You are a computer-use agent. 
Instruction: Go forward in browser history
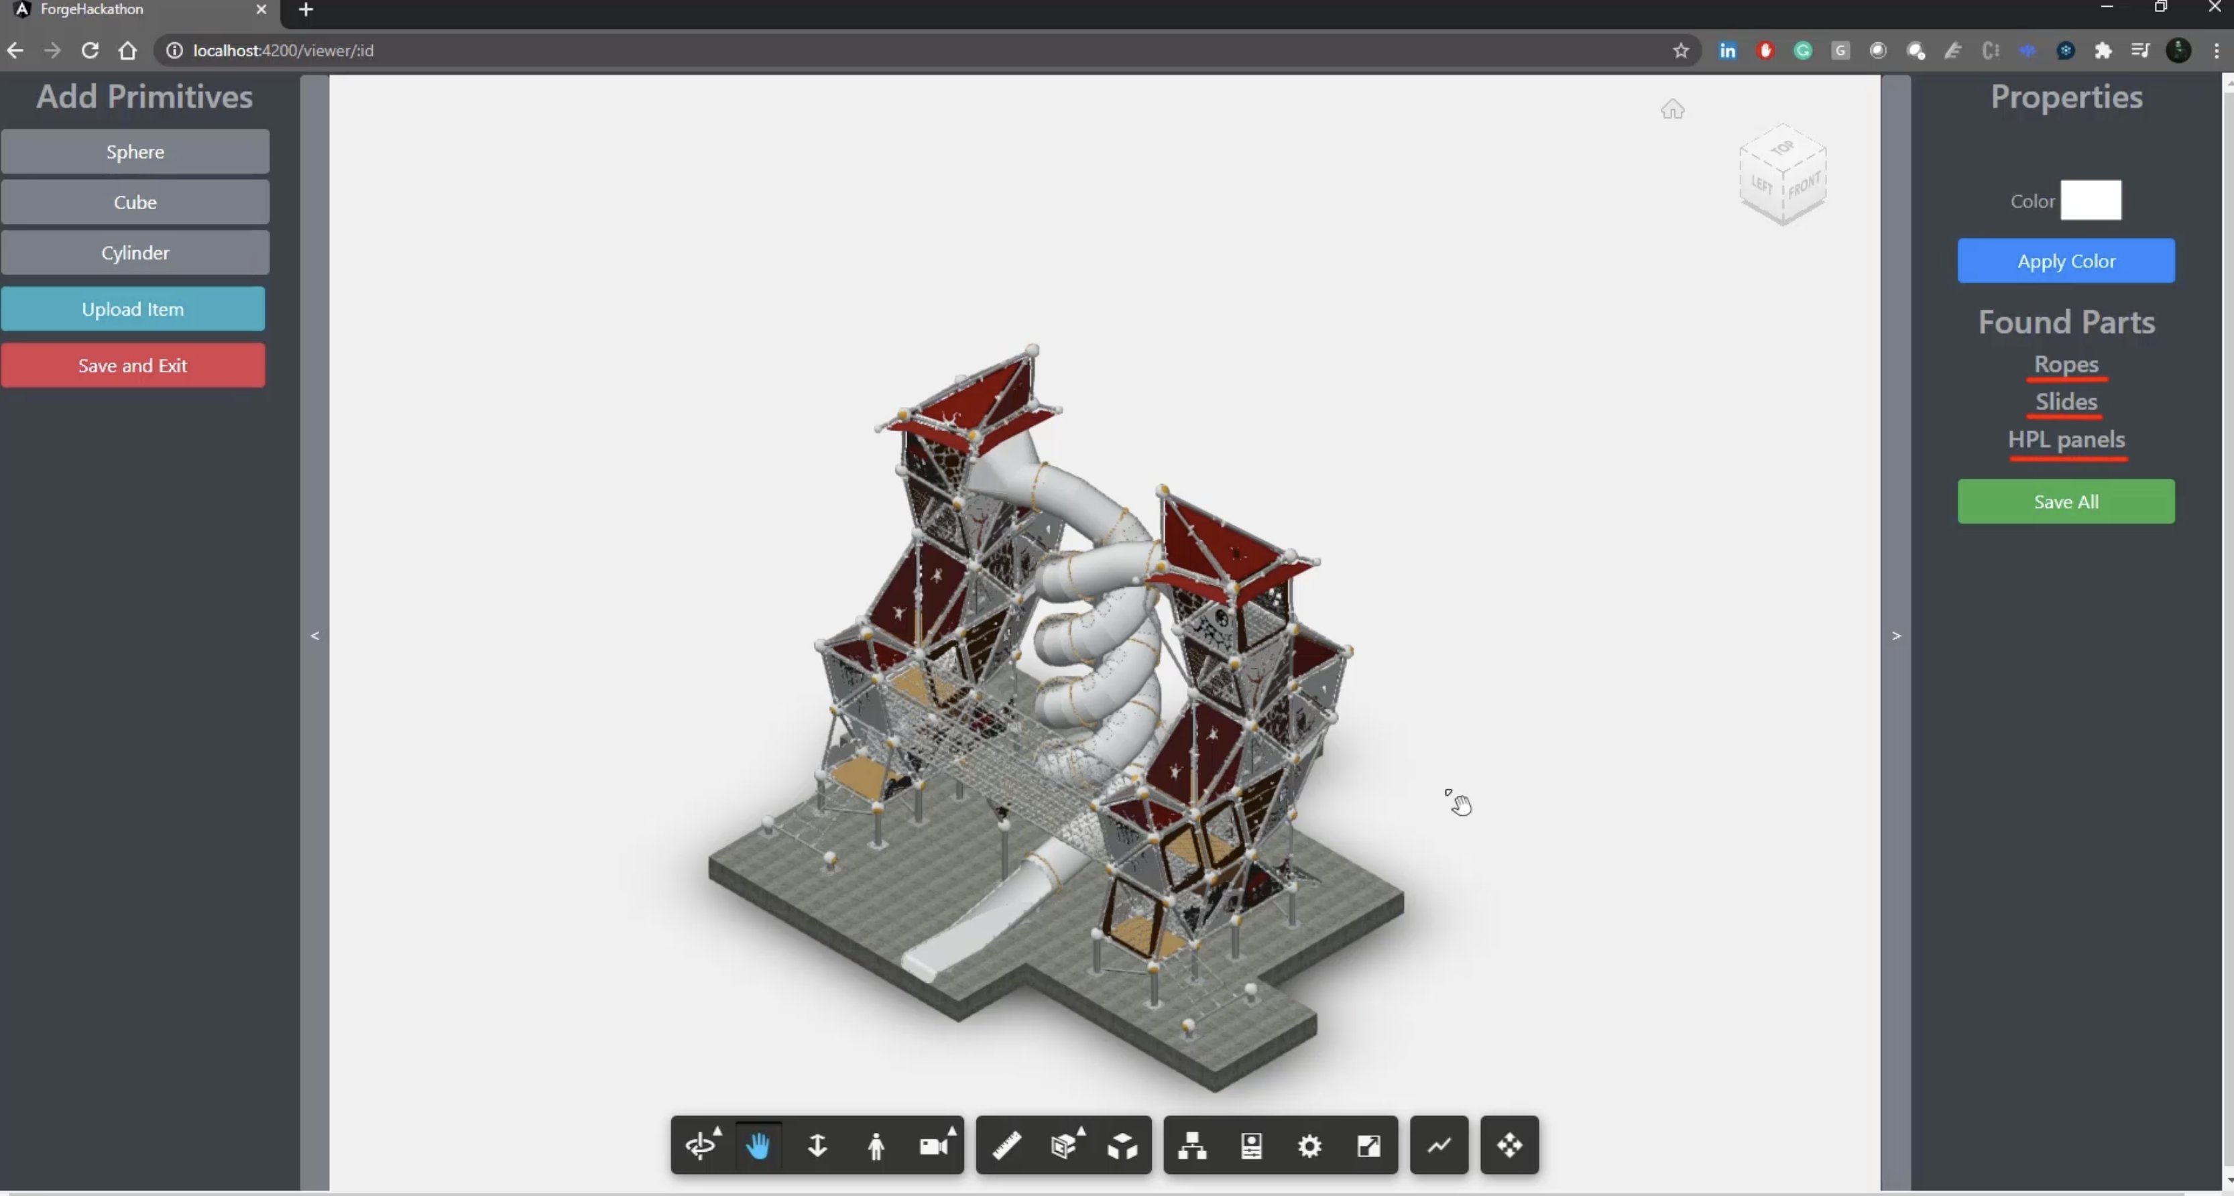click(52, 50)
